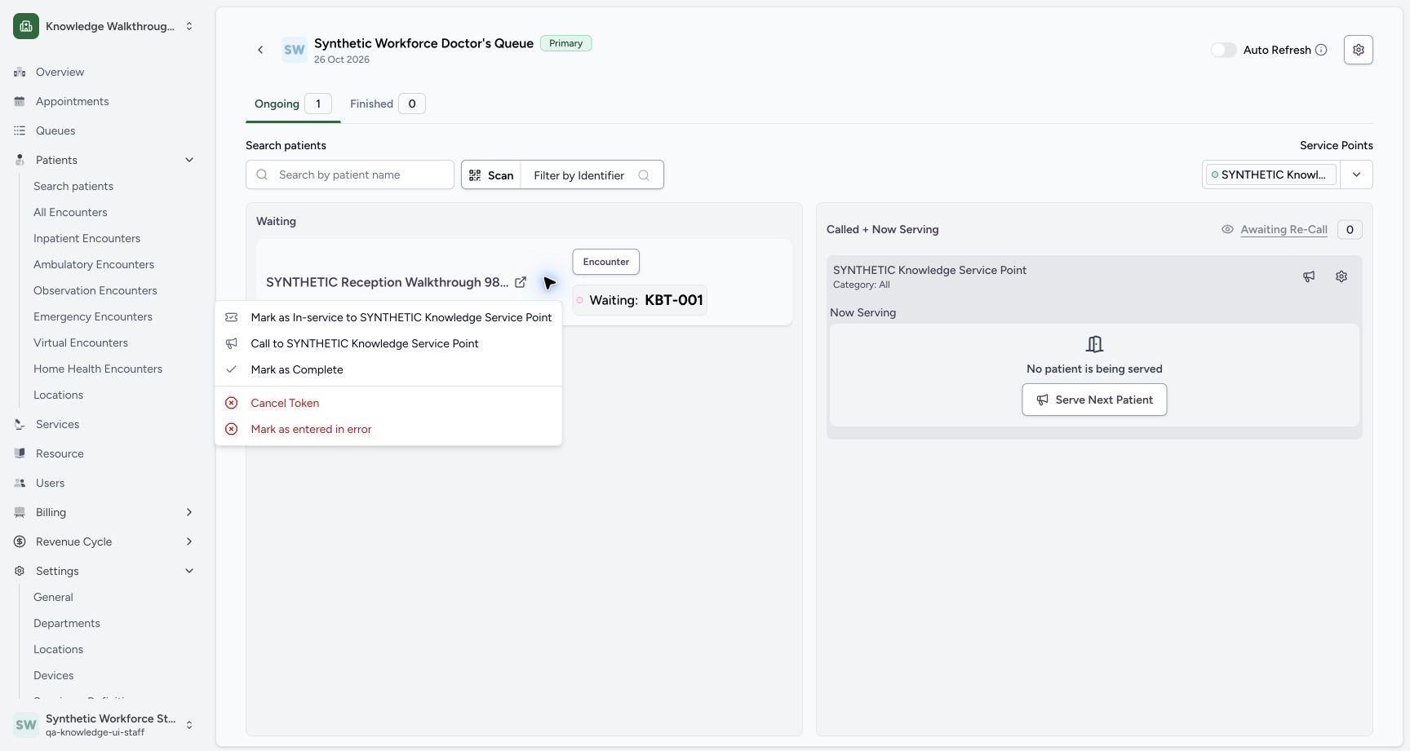Click the Primary badge

[565, 43]
